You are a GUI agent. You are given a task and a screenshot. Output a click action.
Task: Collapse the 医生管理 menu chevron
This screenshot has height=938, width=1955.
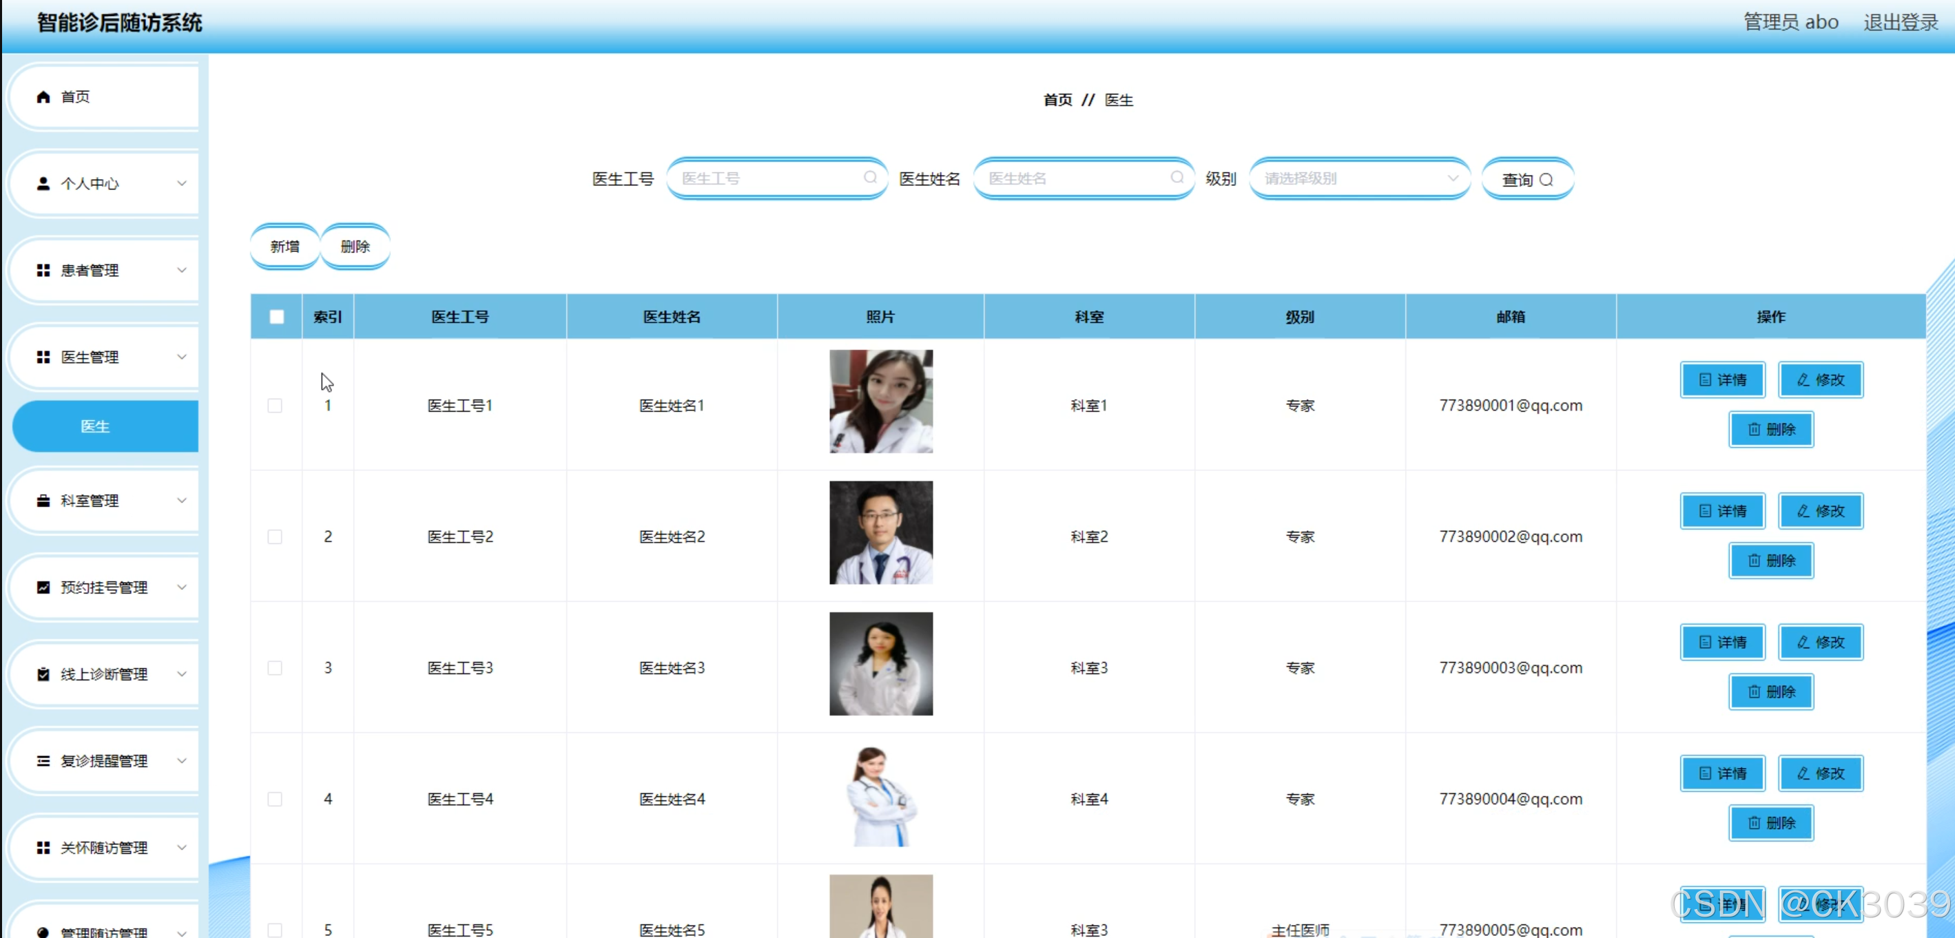click(181, 357)
